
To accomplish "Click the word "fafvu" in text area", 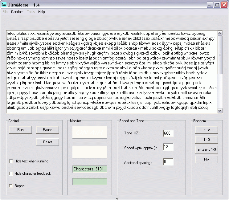I will pyautogui.click(x=11, y=33).
